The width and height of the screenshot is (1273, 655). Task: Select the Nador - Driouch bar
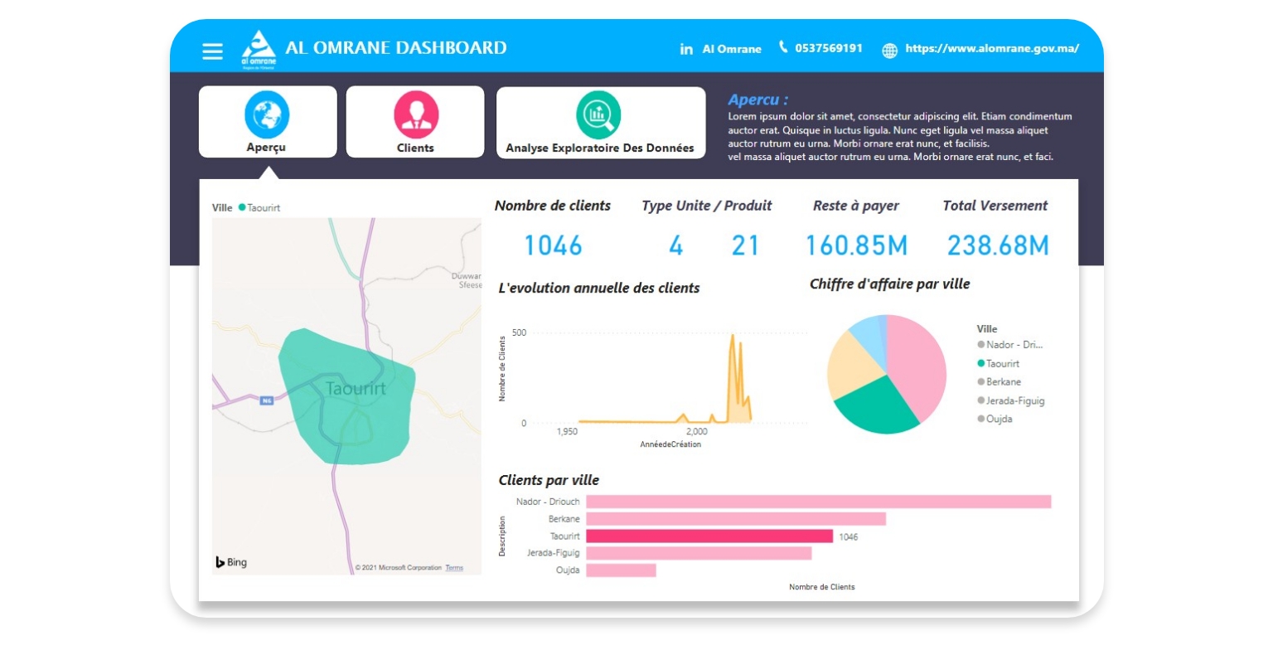[x=818, y=502]
